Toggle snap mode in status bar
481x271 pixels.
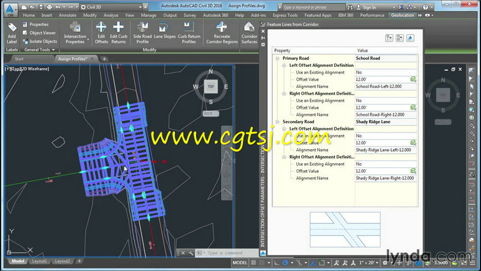262,263
